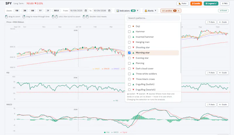Image resolution: width=234 pixels, height=135 pixels.
Task: Enable the Inverted hammer checkbox
Action: click(129, 37)
